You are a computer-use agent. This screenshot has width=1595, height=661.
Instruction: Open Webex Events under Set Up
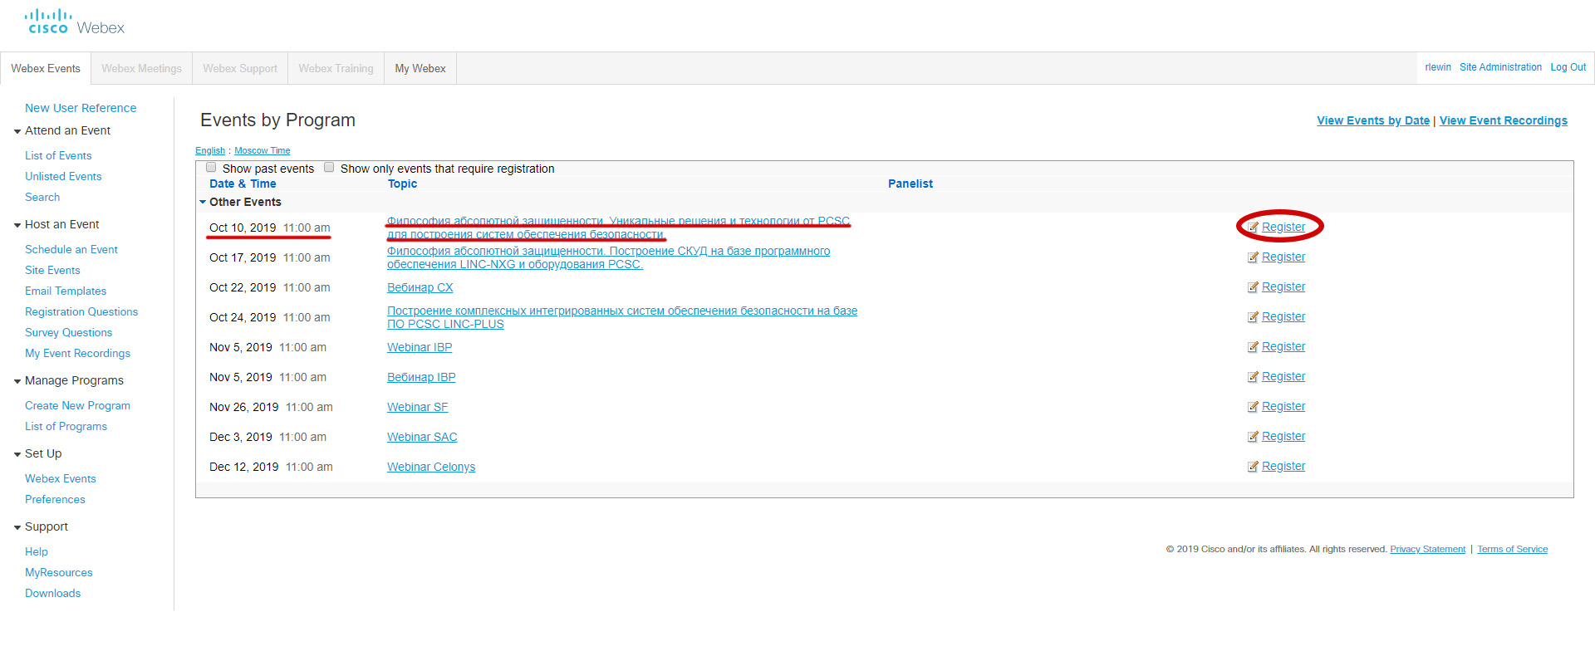[61, 478]
